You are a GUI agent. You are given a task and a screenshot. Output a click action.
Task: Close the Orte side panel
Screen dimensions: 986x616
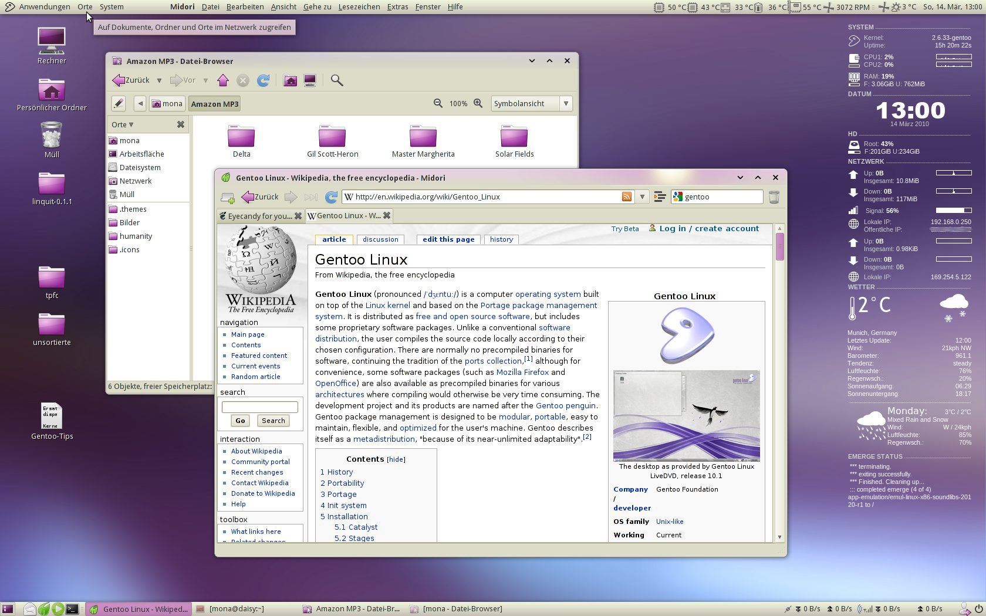(x=181, y=124)
